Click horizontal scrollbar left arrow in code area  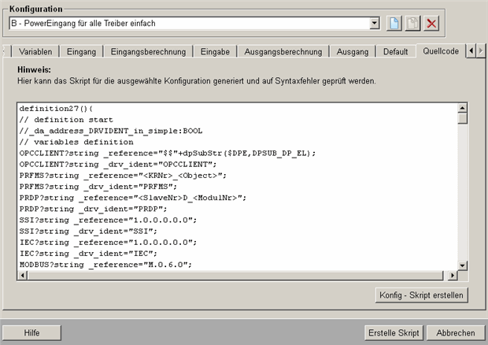point(23,276)
